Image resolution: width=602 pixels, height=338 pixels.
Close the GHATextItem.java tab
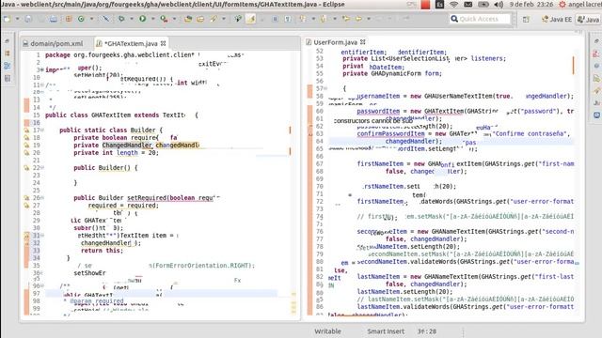[163, 44]
